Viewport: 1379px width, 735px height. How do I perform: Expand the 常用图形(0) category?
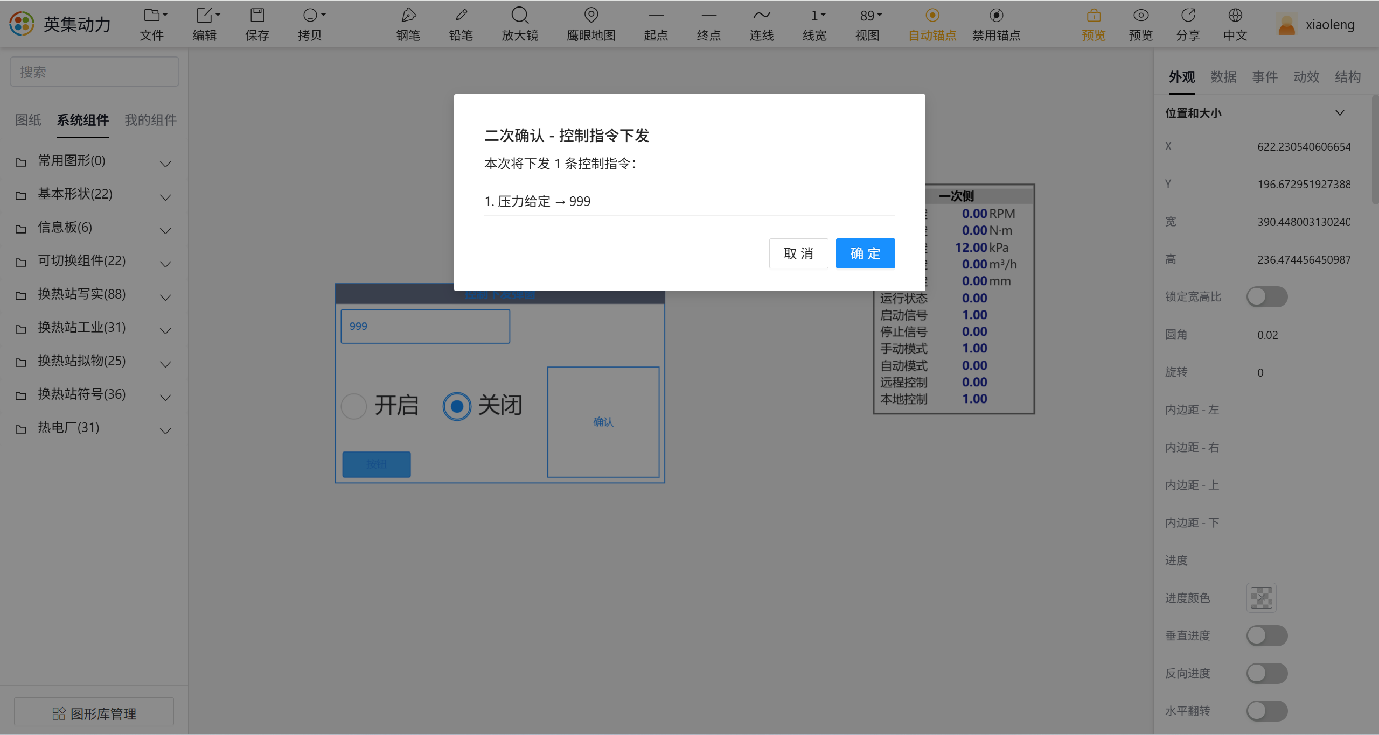point(165,164)
